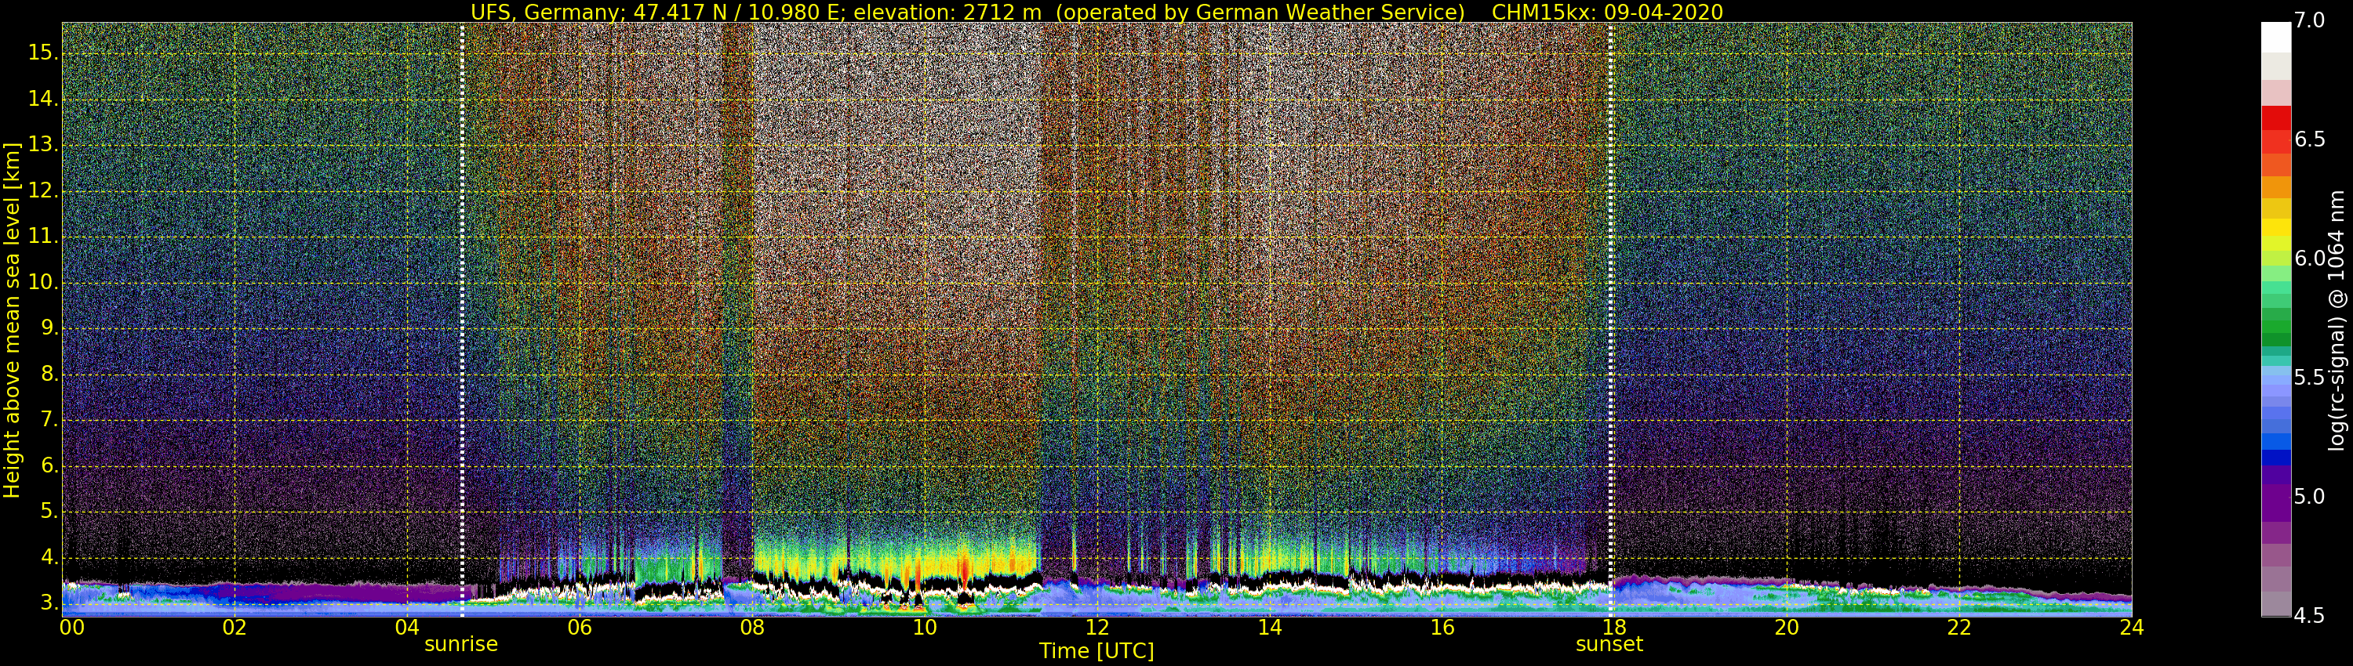Click the 'UFS, Germany' plot title text
This screenshot has height=666, width=2353.
(x=545, y=12)
